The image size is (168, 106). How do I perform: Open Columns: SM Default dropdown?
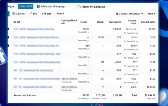(129, 14)
